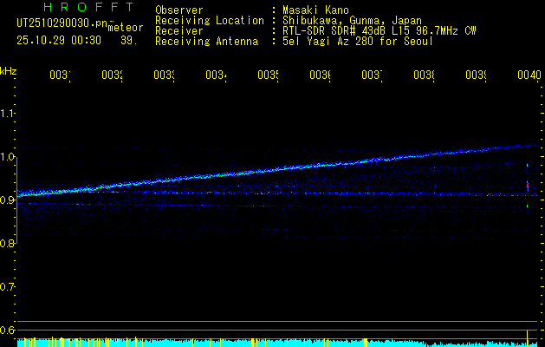The width and height of the screenshot is (545, 347).
Task: Click the 0031 time axis label
Action: tap(60, 75)
